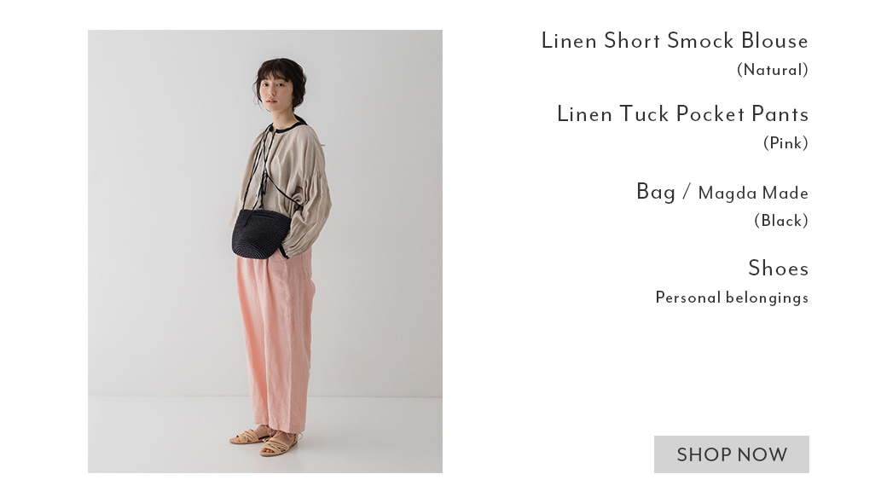
Task: Select the (Black) color label
Action: tap(781, 221)
